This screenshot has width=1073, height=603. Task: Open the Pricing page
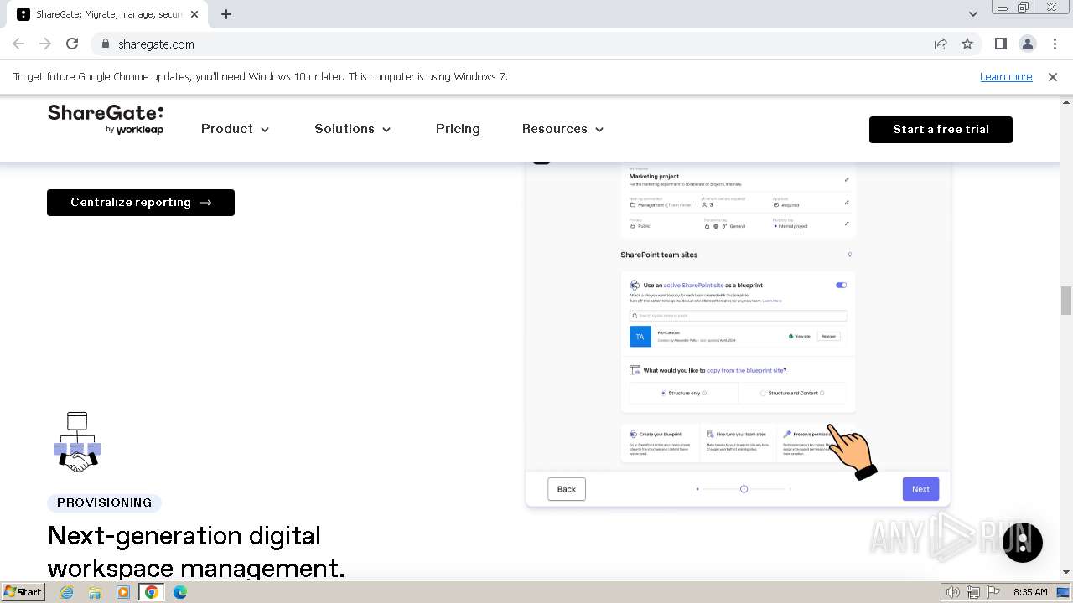458,129
